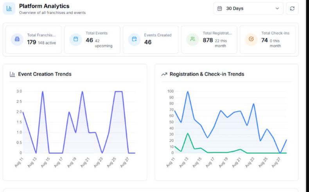Click the 'Aug 21' label on Registration chart
Screen dimensions: 309x192
point(237,162)
